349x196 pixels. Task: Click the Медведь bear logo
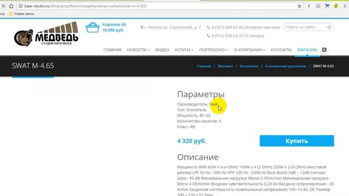tap(46, 34)
